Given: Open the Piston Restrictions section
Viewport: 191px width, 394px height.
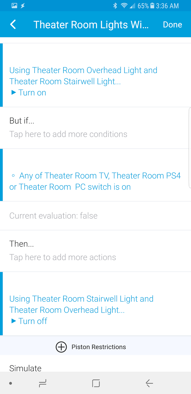Looking at the screenshot, I should (x=95, y=347).
